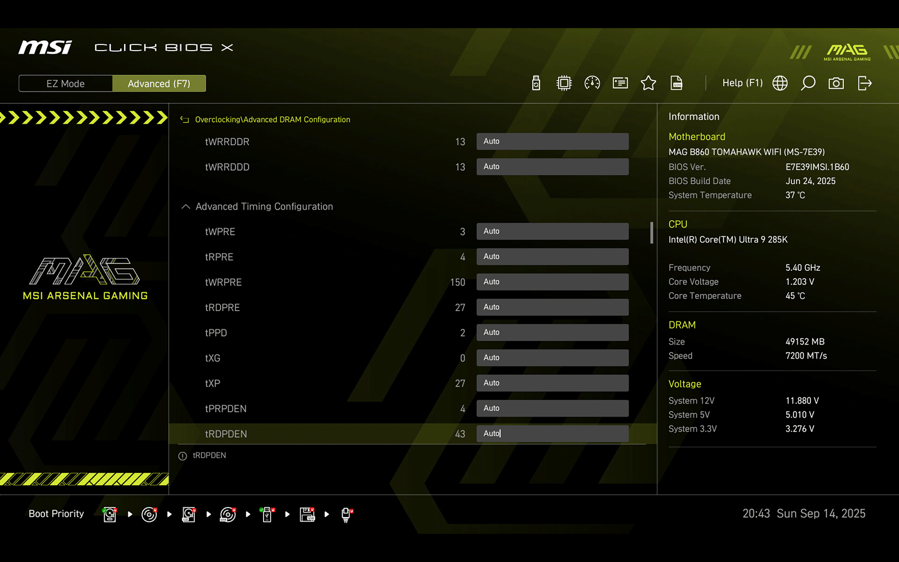
Task: Select the tRDPRE setting label
Action: 223,308
